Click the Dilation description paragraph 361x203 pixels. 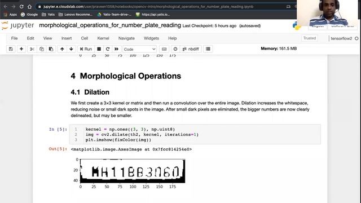tap(190, 109)
